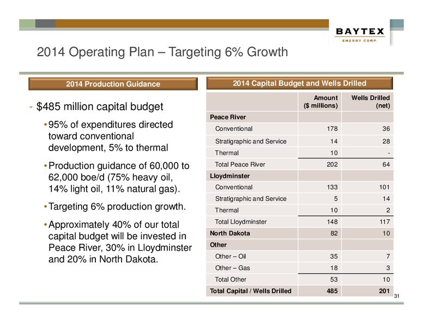Image resolution: width=423 pixels, height=327 pixels.
Task: Click Lloydminster Thermal wells drilled value 2
Action: pyautogui.click(x=388, y=210)
